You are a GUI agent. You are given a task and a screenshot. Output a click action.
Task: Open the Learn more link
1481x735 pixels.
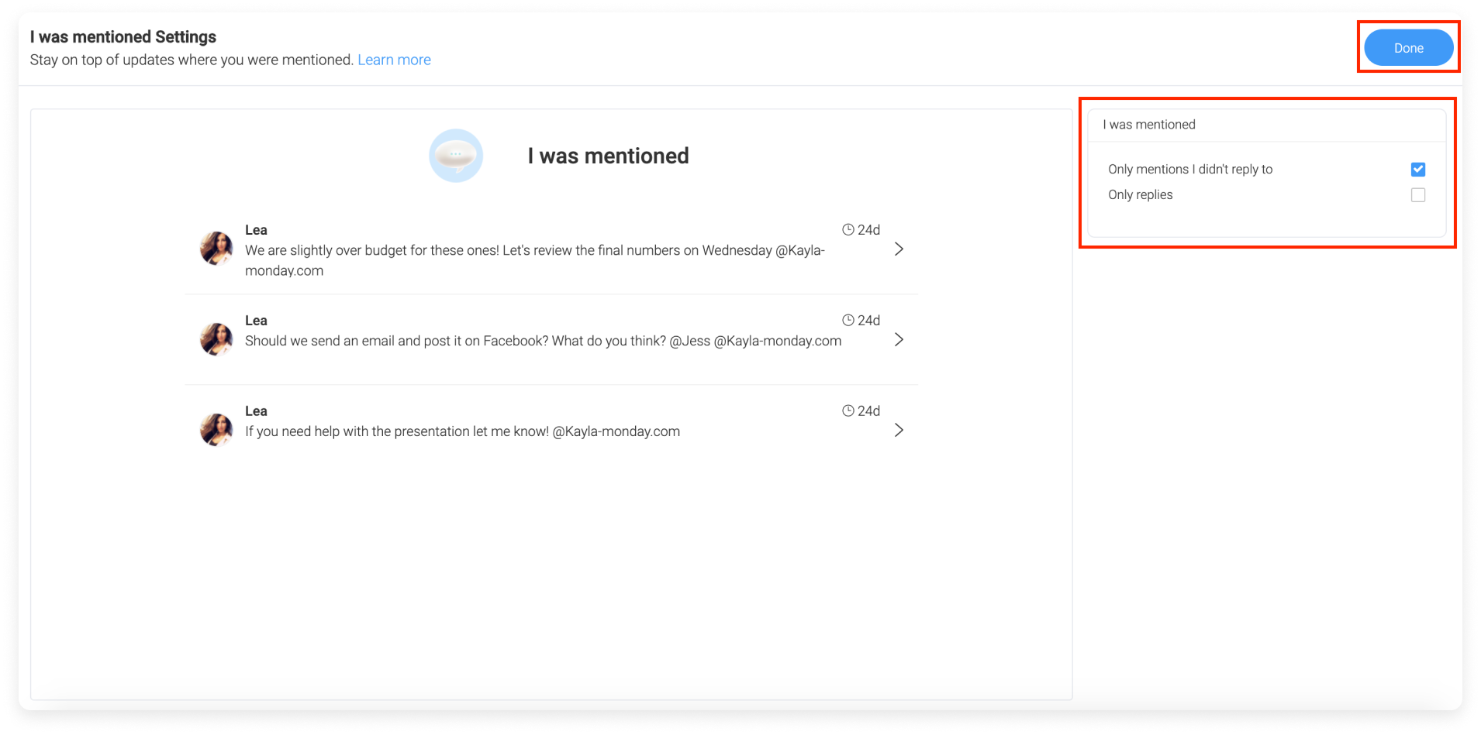tap(394, 60)
